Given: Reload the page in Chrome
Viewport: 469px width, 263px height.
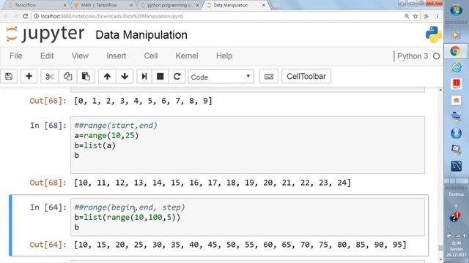Looking at the screenshot, I should point(26,16).
